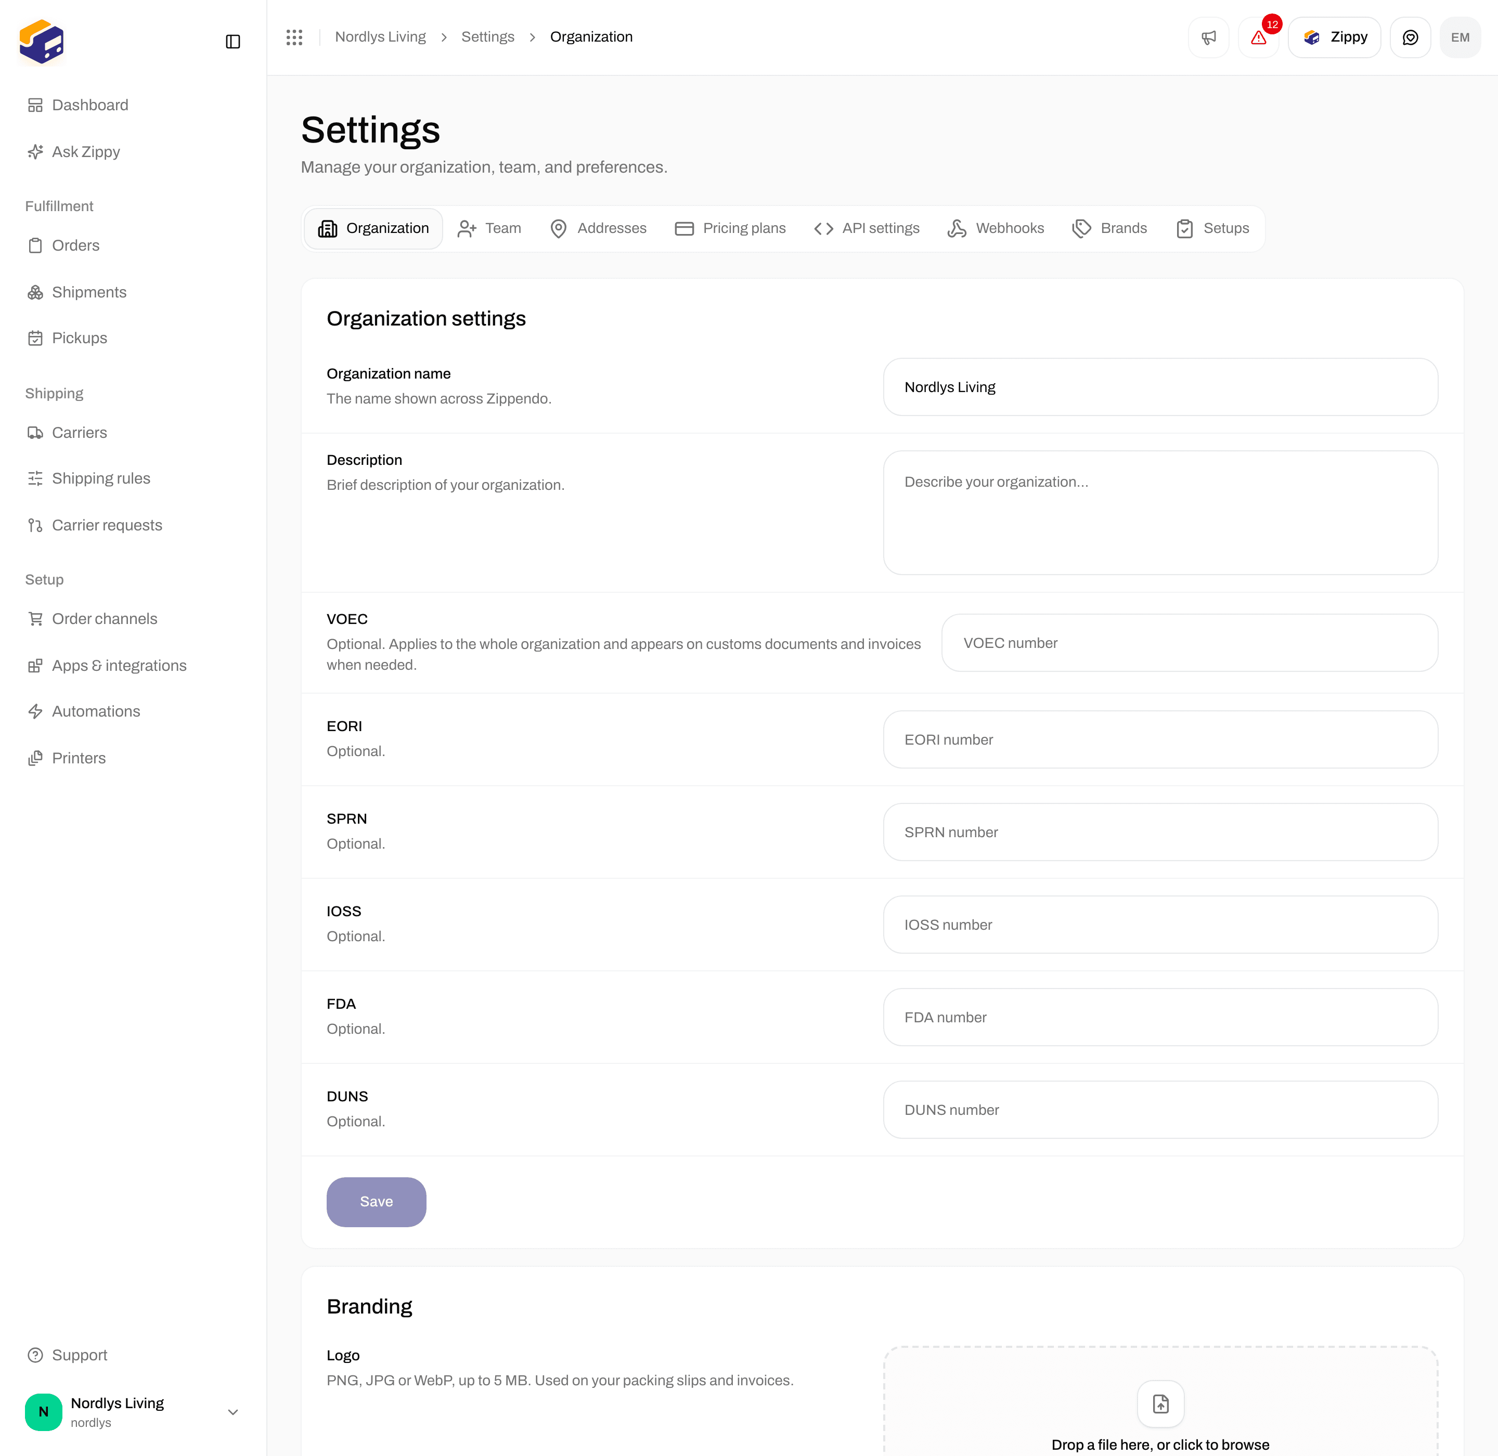Screen dimensions: 1498x1456
Task: Click the Save button
Action: pos(377,1202)
